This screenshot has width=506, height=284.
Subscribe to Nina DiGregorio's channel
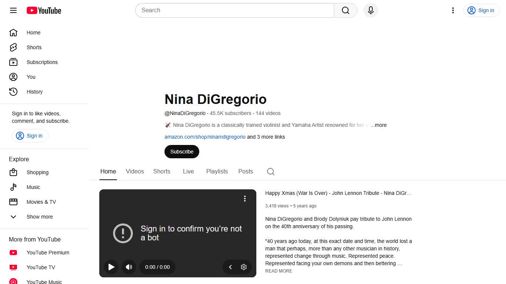pos(182,152)
